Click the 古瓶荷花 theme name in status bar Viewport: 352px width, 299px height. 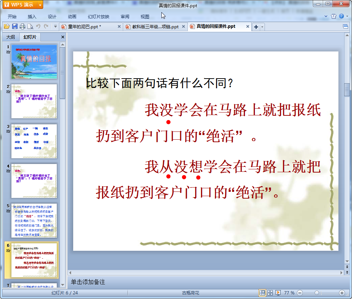(191, 293)
